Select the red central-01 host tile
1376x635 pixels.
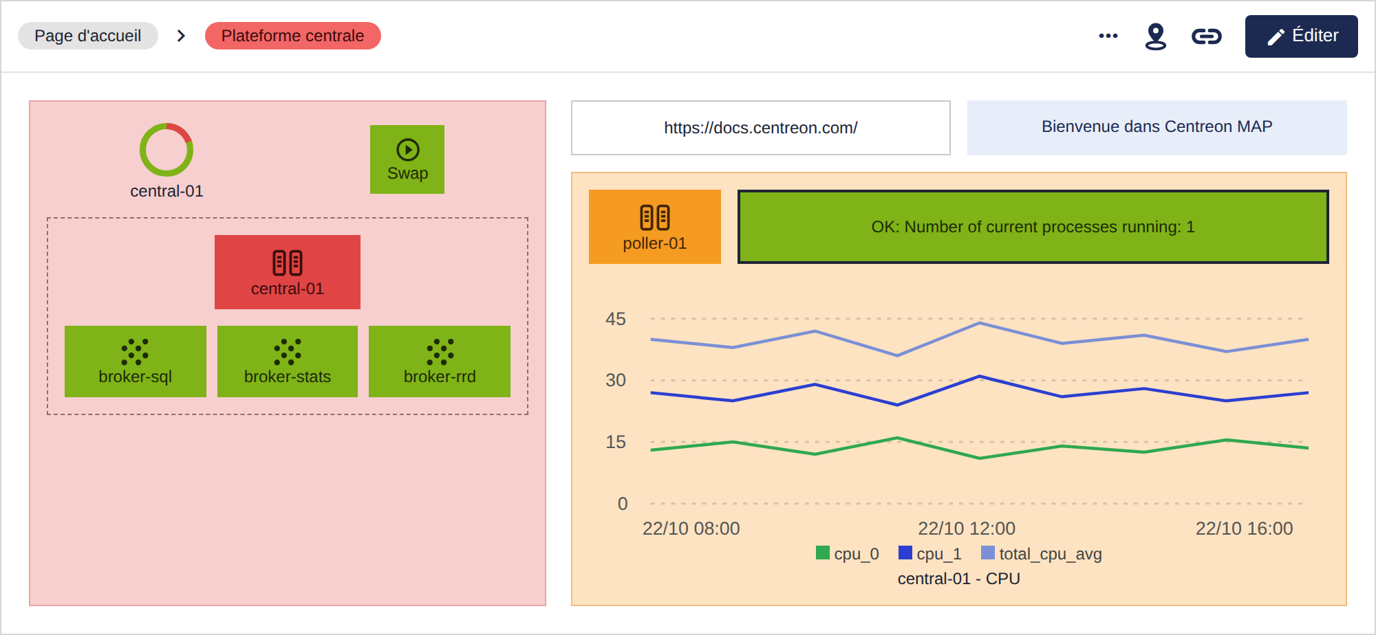click(288, 272)
